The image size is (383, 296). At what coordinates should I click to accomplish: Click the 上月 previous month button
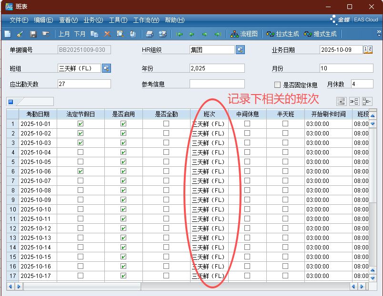64,34
